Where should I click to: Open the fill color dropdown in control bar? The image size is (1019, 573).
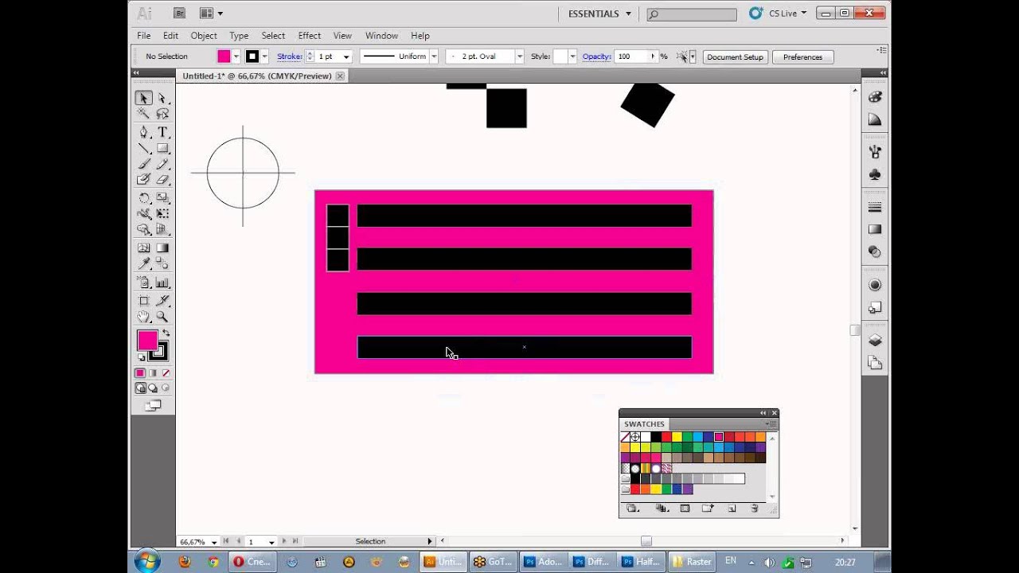[x=236, y=57]
